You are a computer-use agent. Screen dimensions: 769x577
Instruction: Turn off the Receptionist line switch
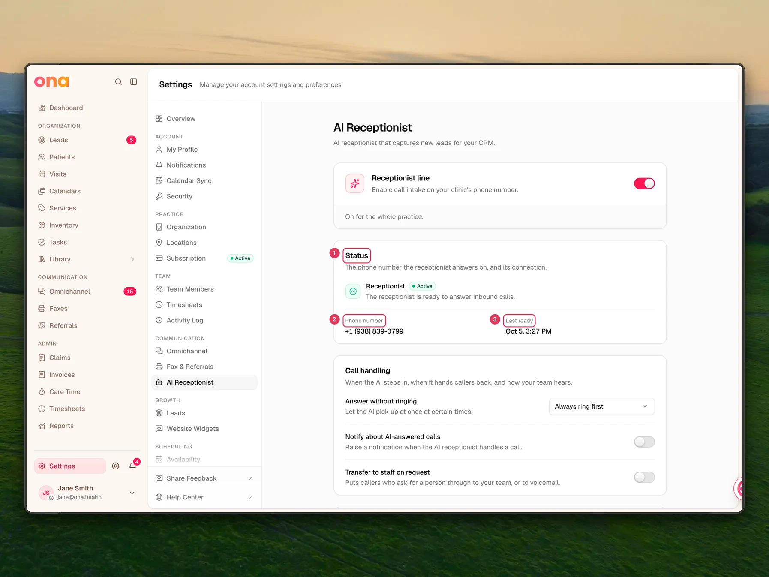[644, 183]
